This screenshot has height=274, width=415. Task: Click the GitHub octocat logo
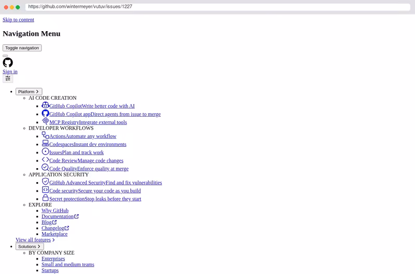(x=8, y=62)
